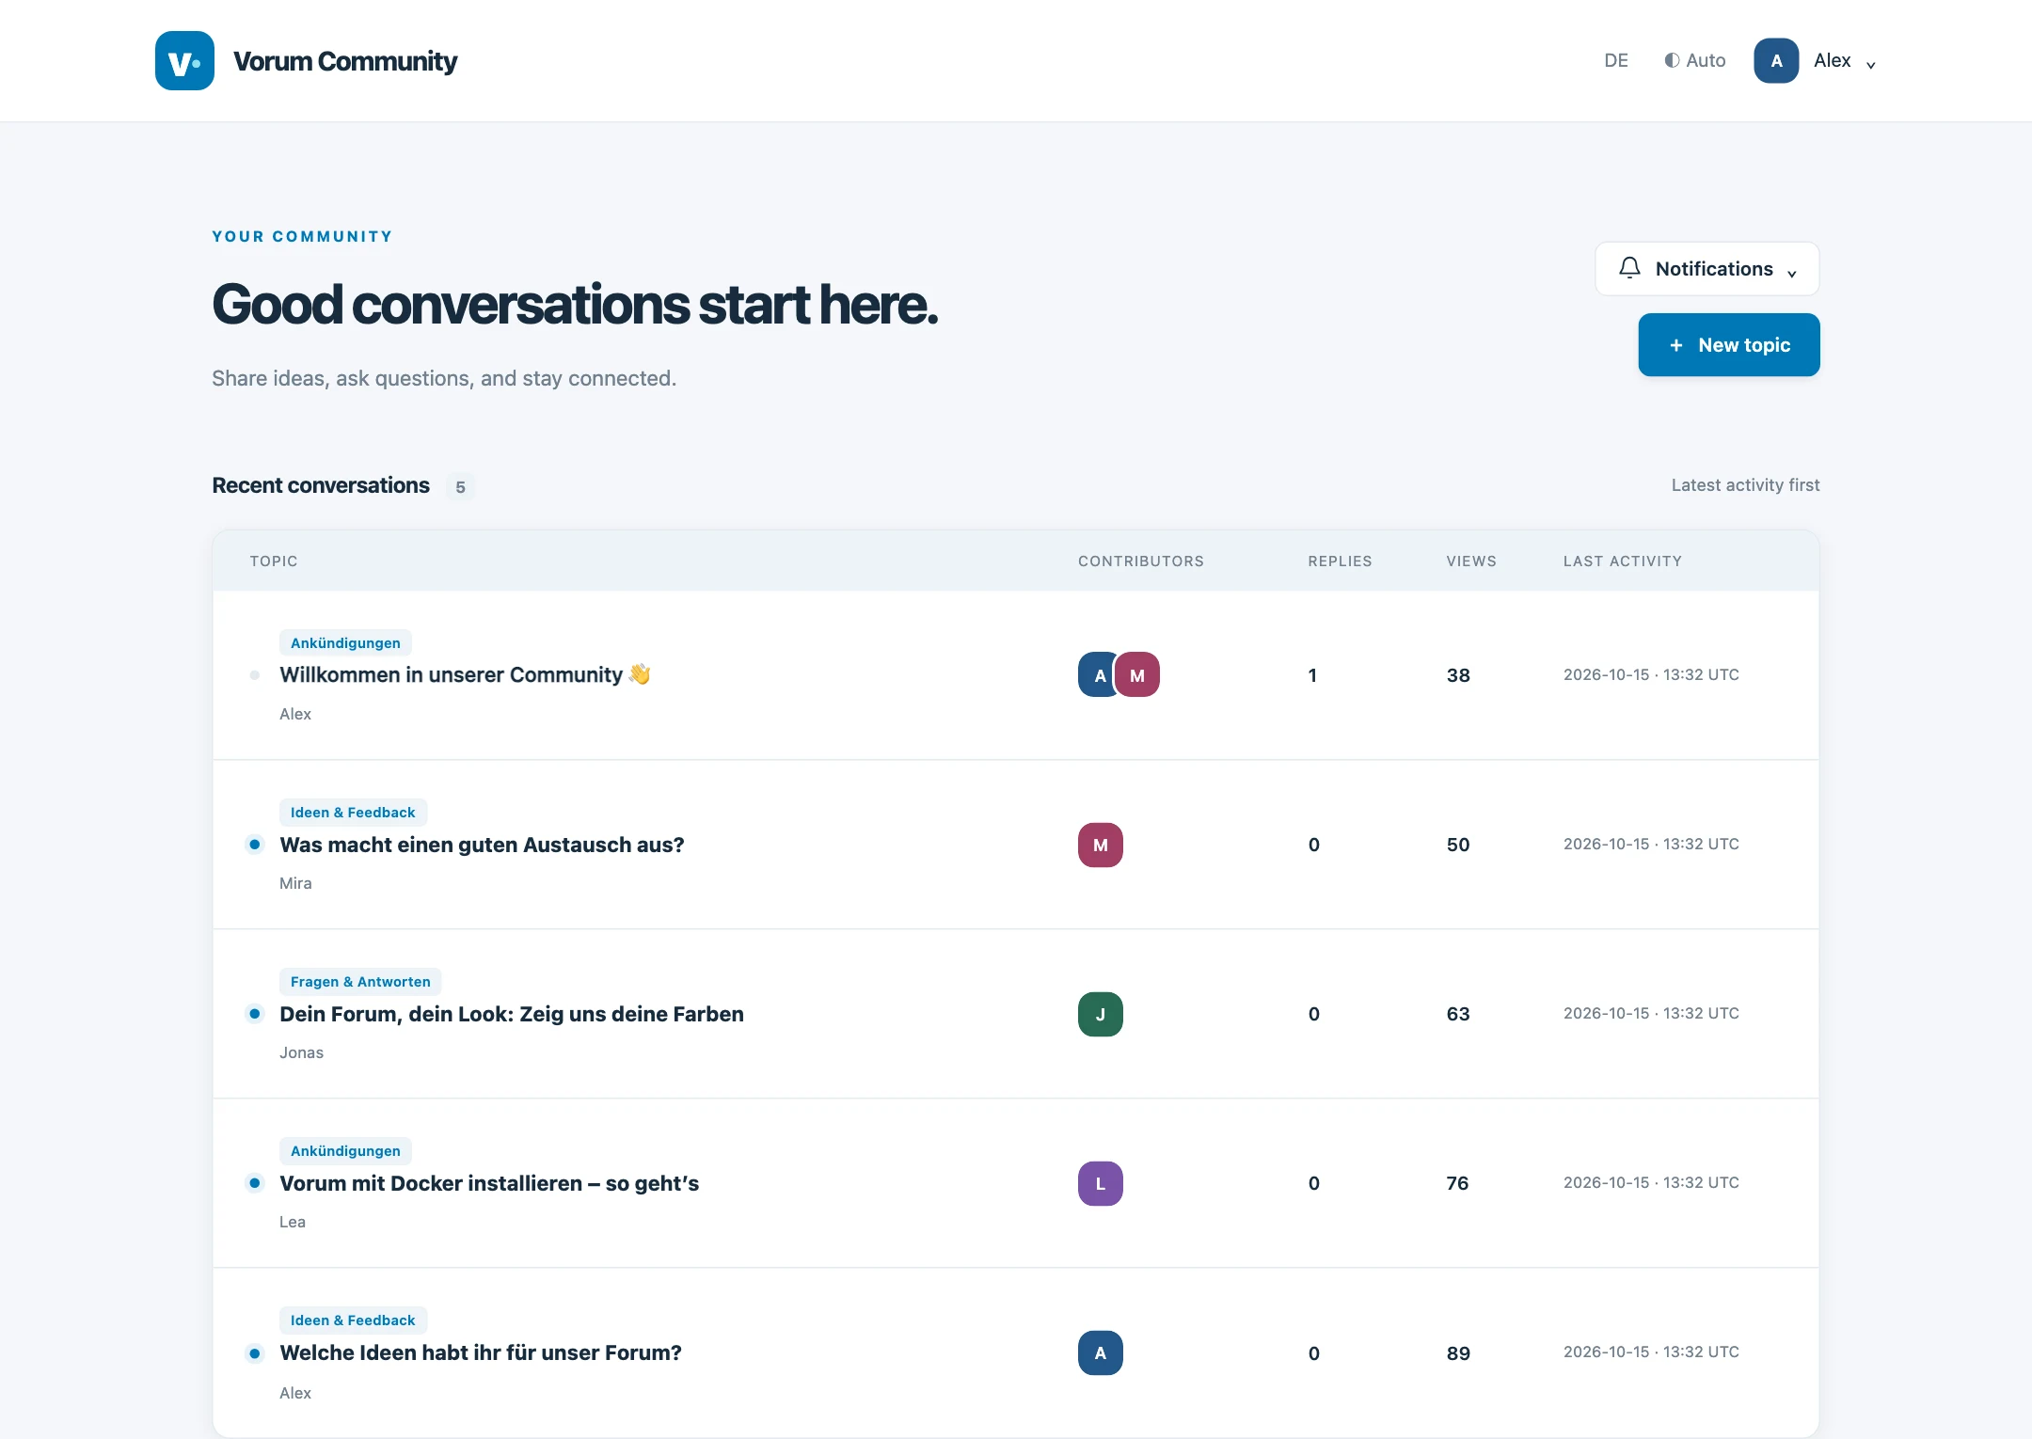Viewport: 2032px width, 1439px height.
Task: Click Jonas's J avatar in contributors
Action: [1101, 1014]
